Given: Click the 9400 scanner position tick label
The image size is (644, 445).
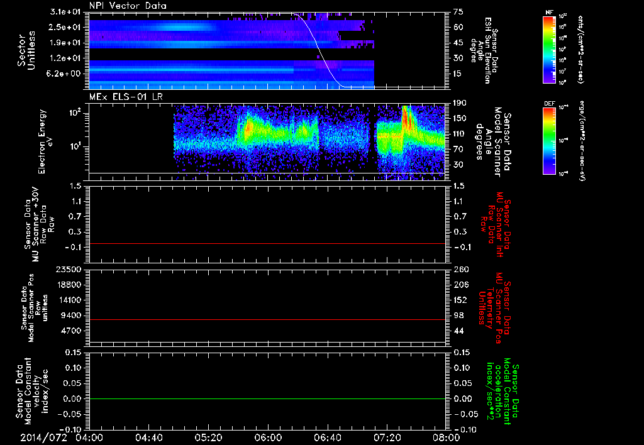Looking at the screenshot, I should coord(72,316).
